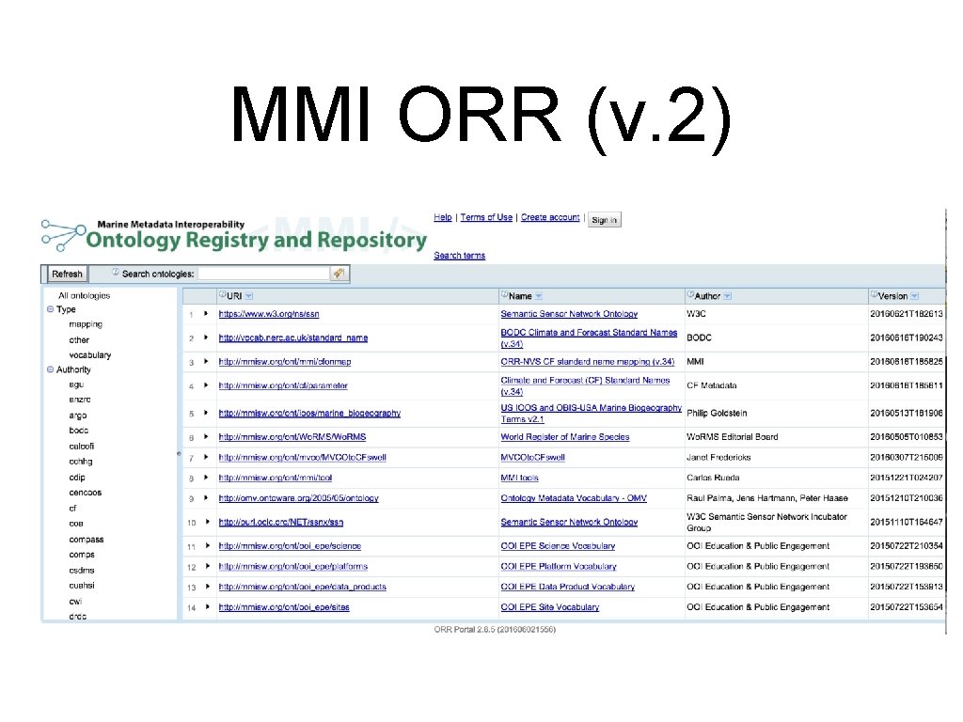Open the Terms of Use link
The width and height of the screenshot is (963, 722).
click(x=486, y=217)
